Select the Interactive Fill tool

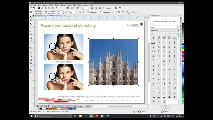(x=31, y=70)
